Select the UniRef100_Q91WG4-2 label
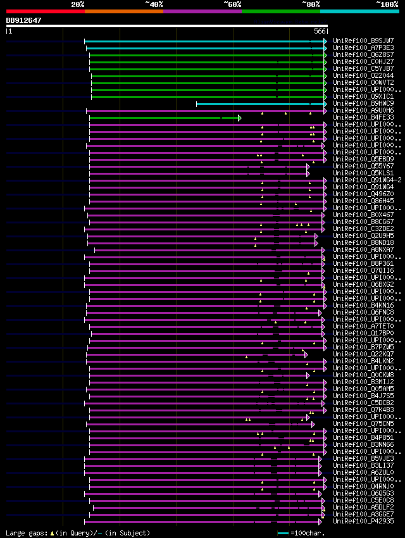 tap(367, 180)
